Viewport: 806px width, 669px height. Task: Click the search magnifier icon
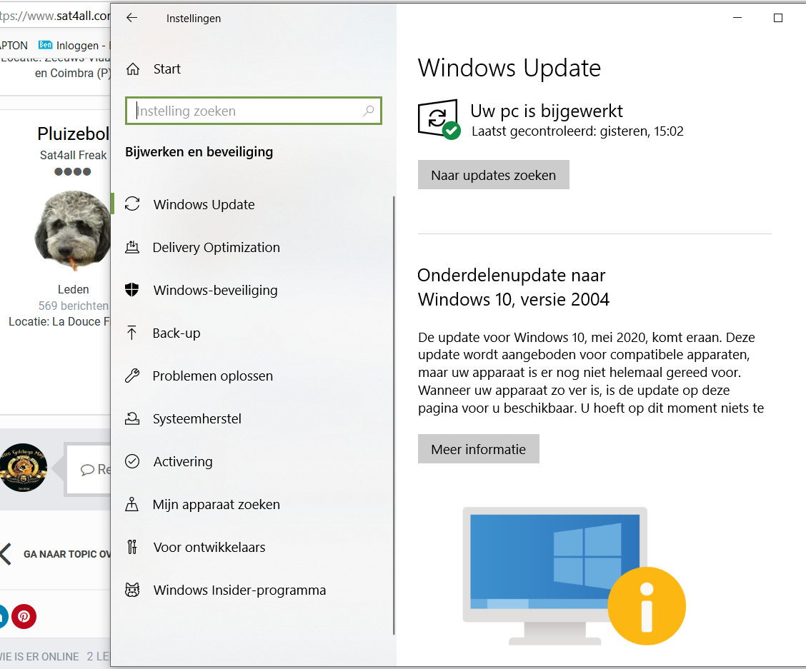point(369,111)
